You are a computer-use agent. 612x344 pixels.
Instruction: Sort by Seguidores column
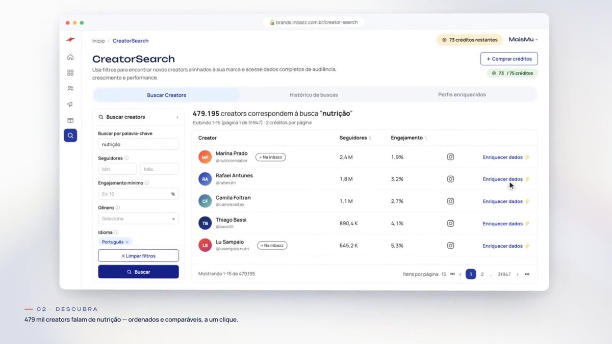point(355,138)
